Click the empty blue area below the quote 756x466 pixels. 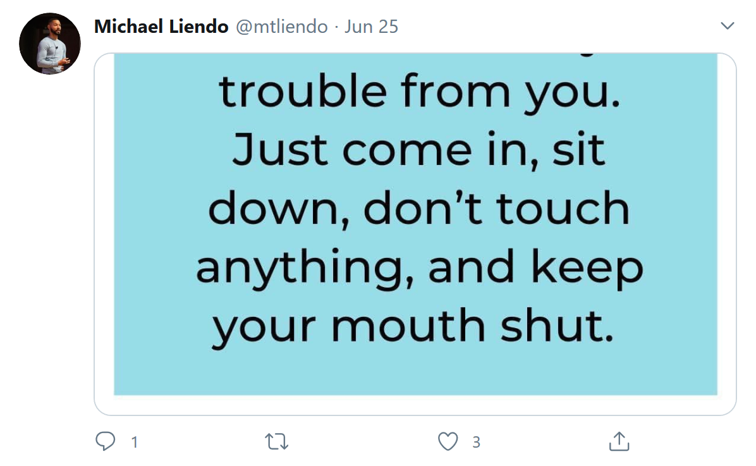click(415, 372)
